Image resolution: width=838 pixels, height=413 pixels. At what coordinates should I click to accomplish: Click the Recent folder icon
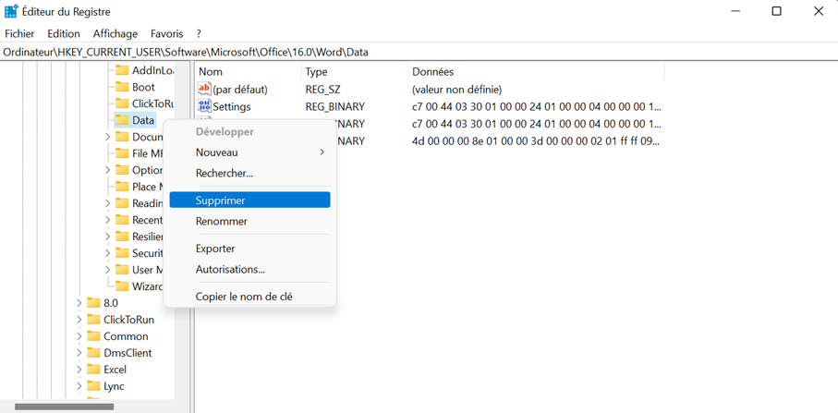click(122, 220)
